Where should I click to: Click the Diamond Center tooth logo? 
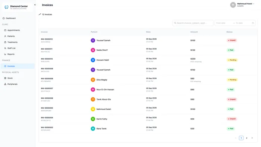(6, 7)
